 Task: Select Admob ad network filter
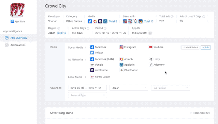coord(126,59)
